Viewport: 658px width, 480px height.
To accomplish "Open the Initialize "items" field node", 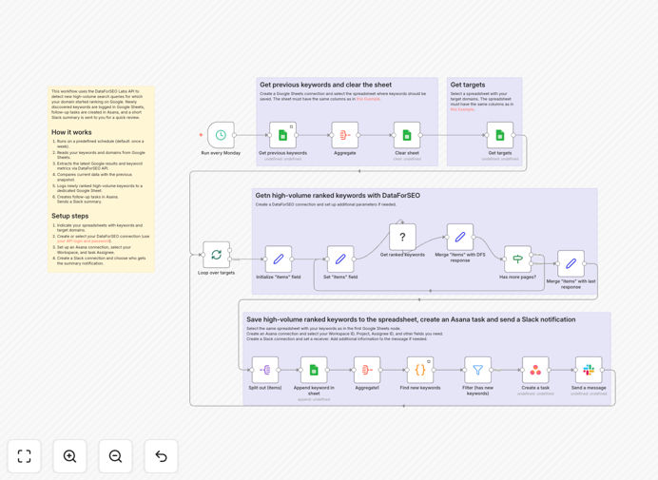I will click(279, 259).
